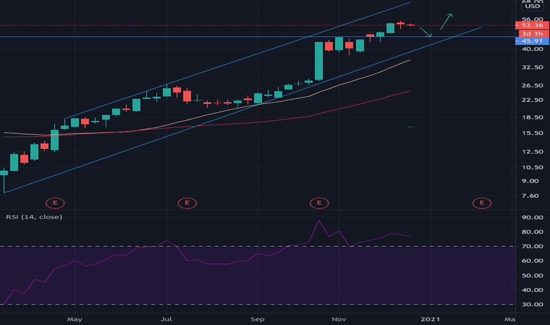Click the RSI 30.00 scale value

(532, 304)
